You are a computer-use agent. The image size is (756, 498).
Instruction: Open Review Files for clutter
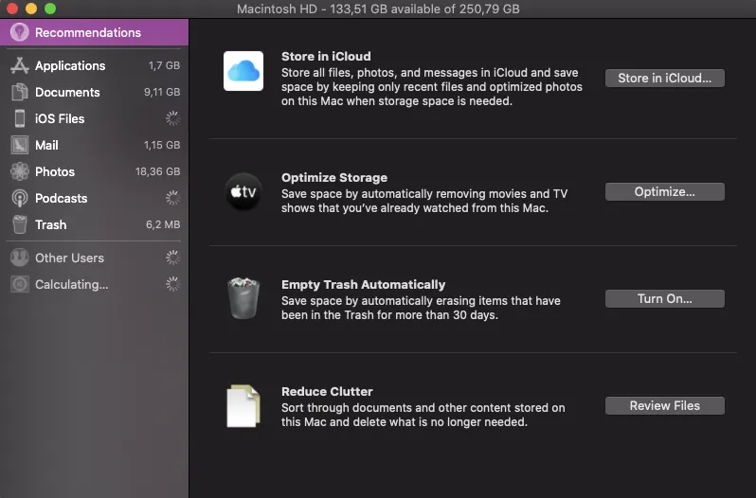pos(664,405)
